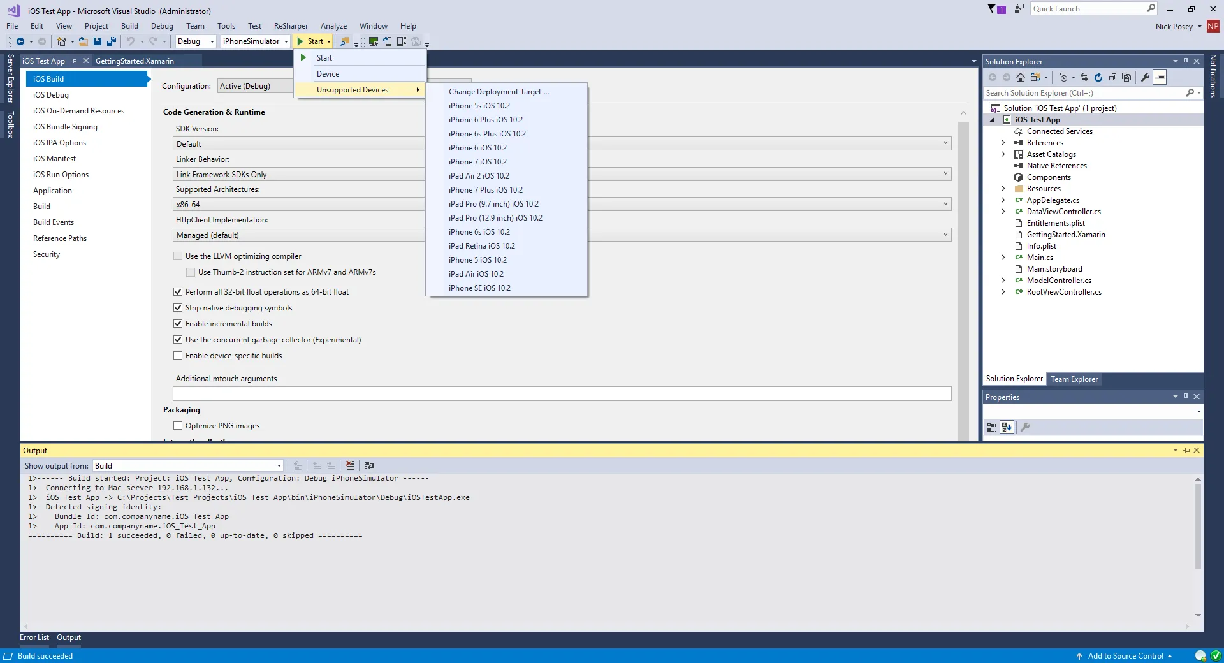
Task: Click the Quick Launch search box
Action: click(1093, 9)
